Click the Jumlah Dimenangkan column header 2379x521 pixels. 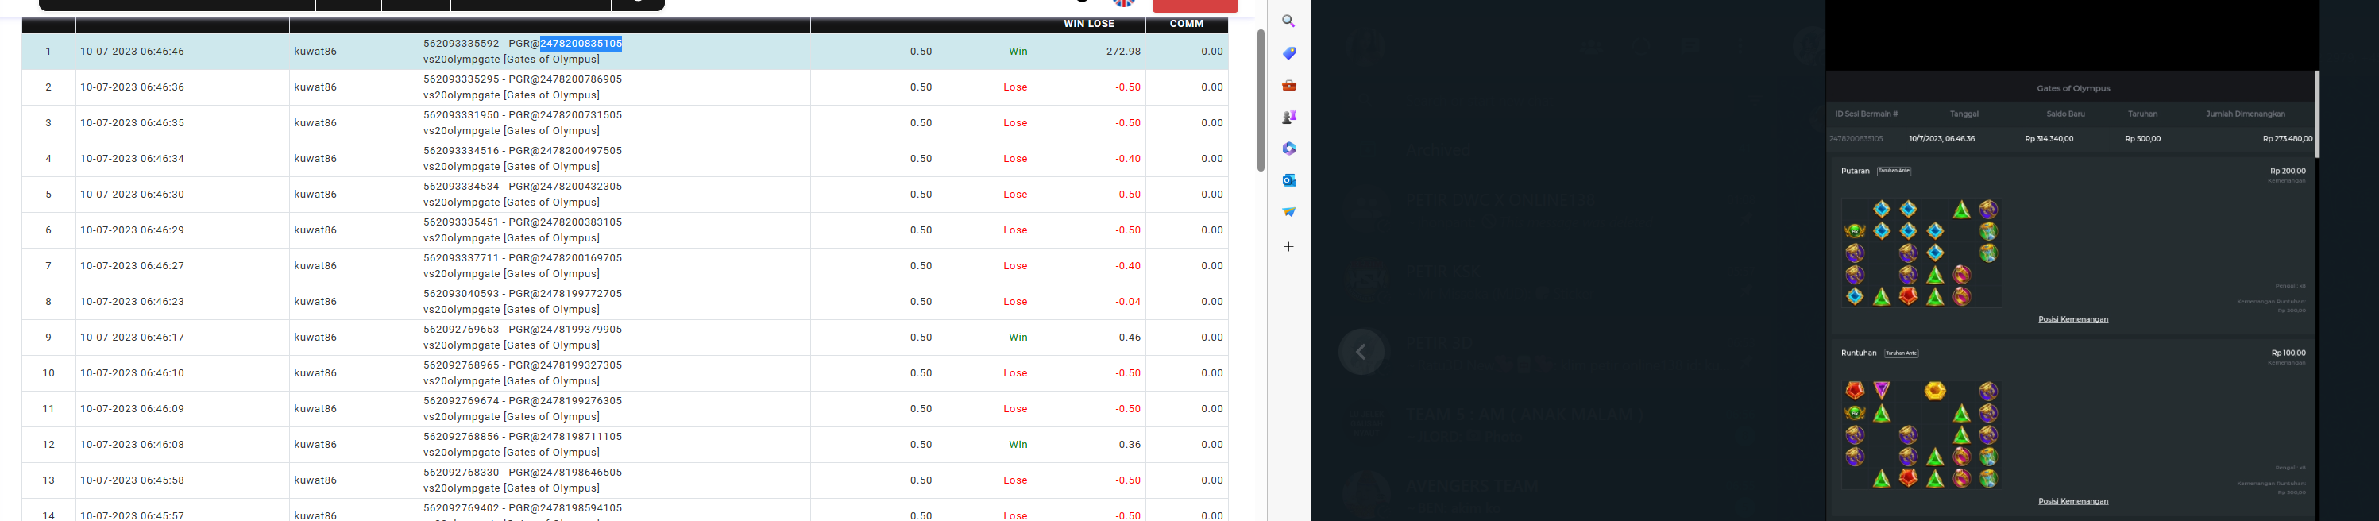2245,114
